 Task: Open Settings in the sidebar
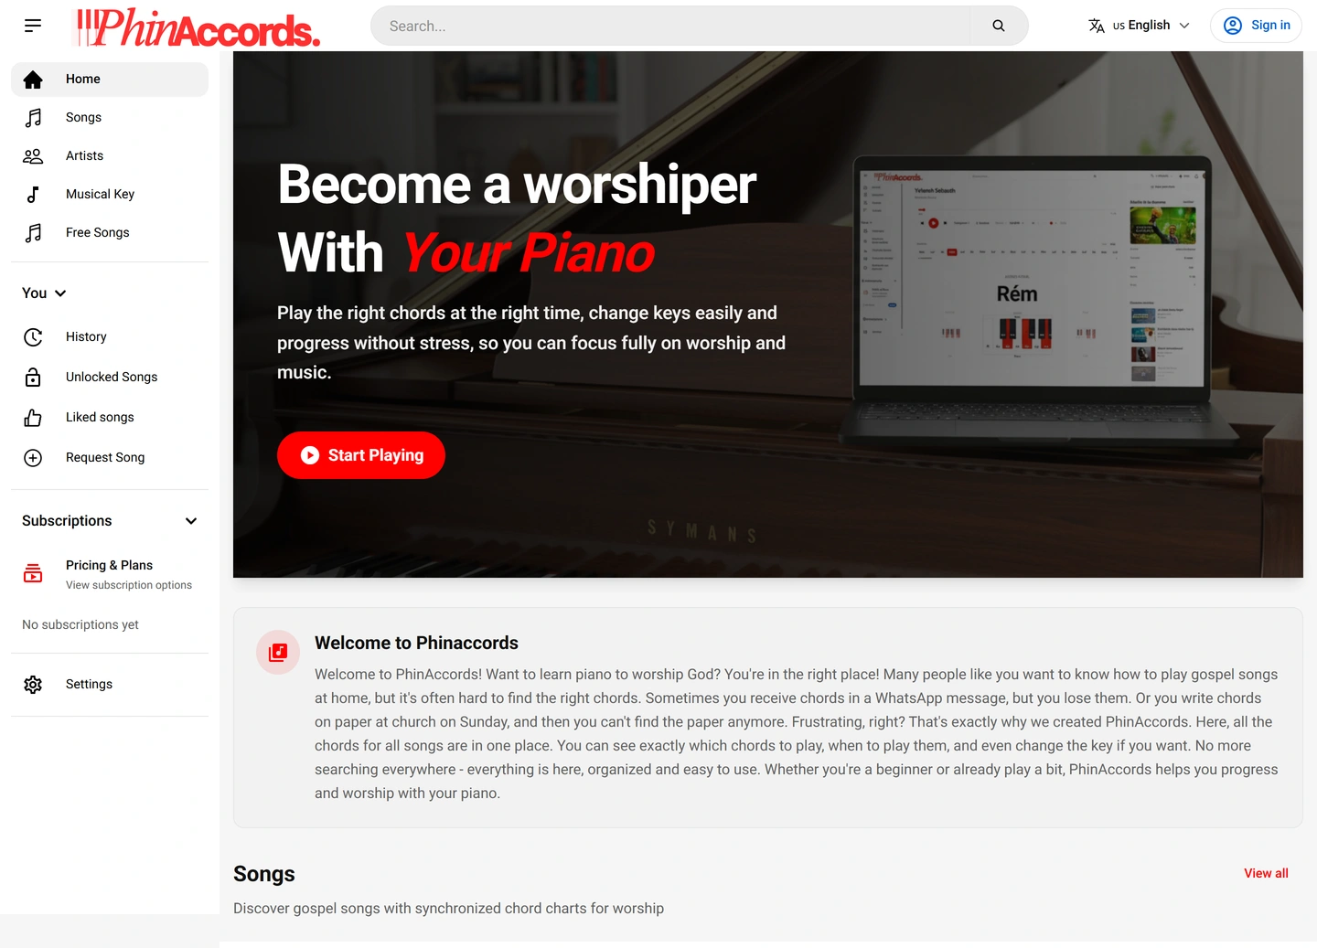pos(110,685)
